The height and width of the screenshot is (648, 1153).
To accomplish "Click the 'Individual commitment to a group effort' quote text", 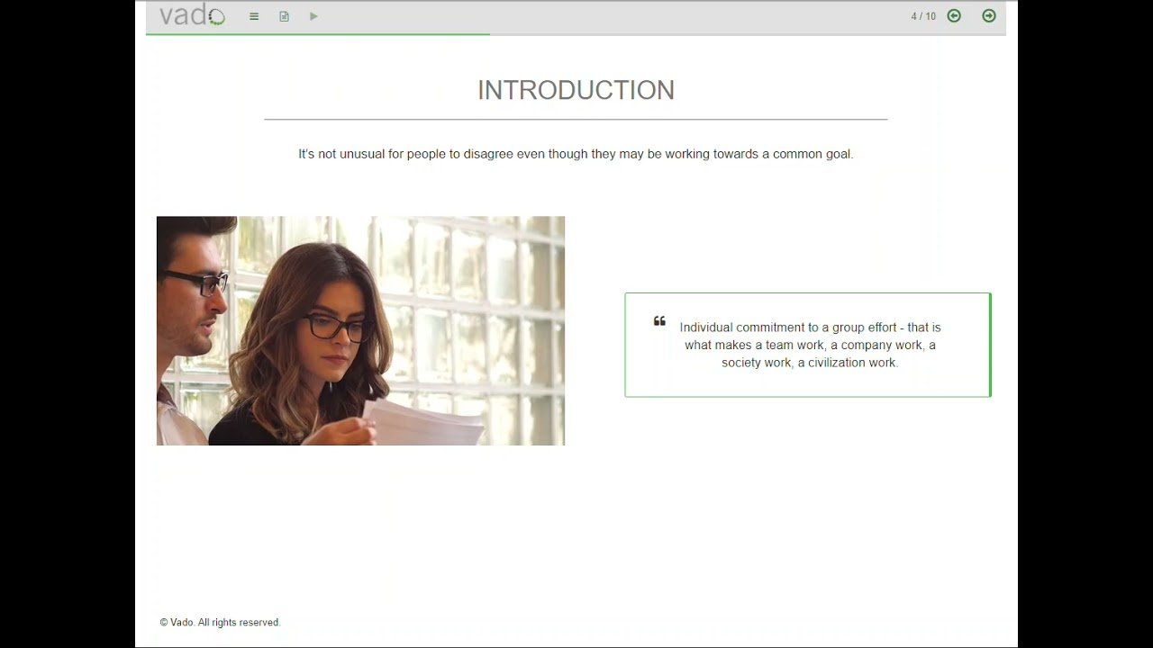I will click(810, 345).
